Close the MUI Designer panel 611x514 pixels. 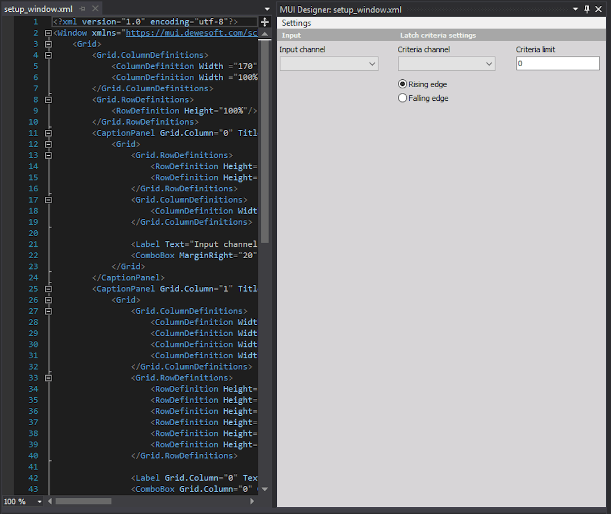[598, 10]
